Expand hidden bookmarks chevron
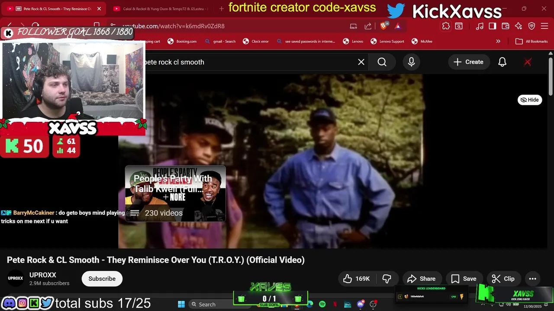The width and height of the screenshot is (554, 311). click(498, 41)
